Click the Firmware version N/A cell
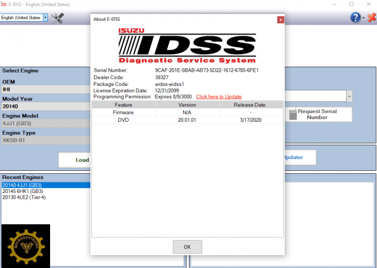Image resolution: width=377 pixels, height=268 pixels. 187,112
